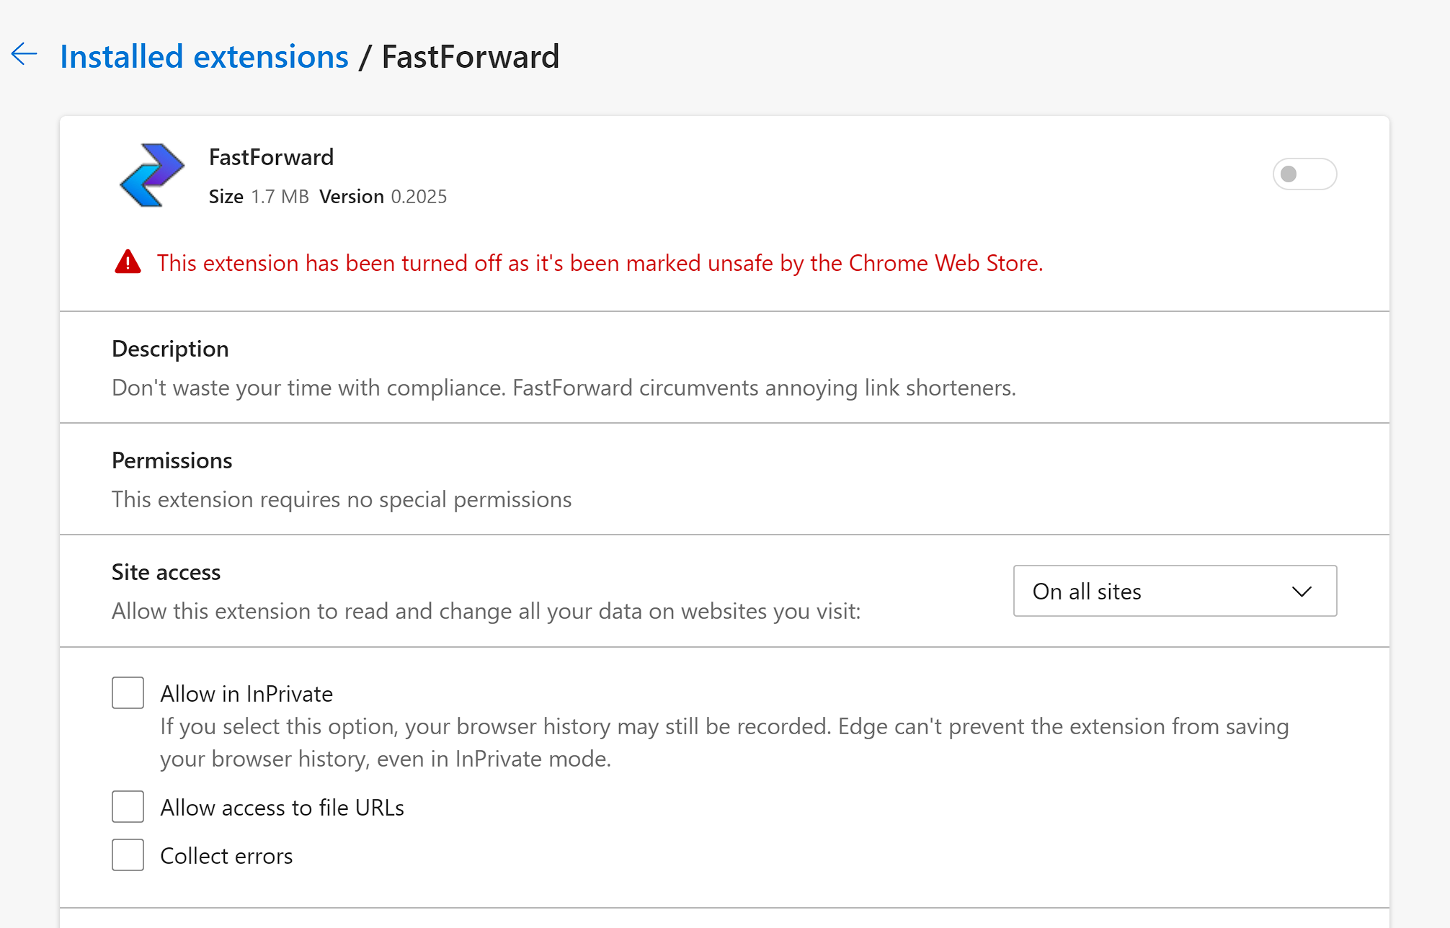Click the Permissions section heading
Screen dimensions: 1450x928
(172, 460)
